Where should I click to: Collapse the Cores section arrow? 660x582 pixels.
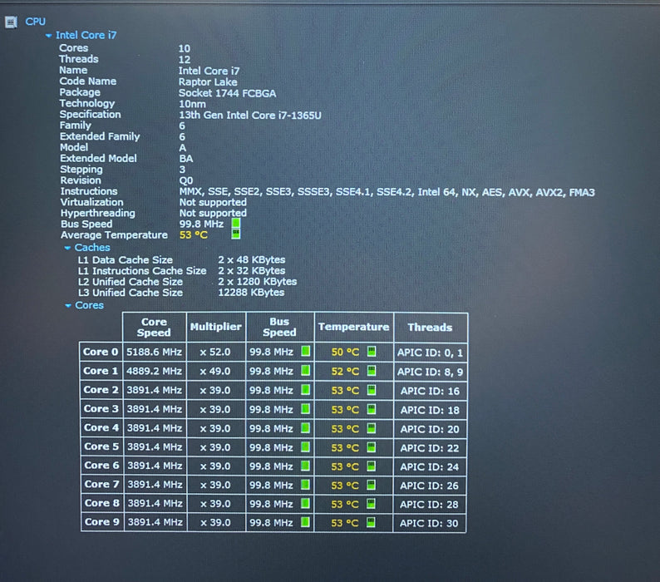coord(68,306)
